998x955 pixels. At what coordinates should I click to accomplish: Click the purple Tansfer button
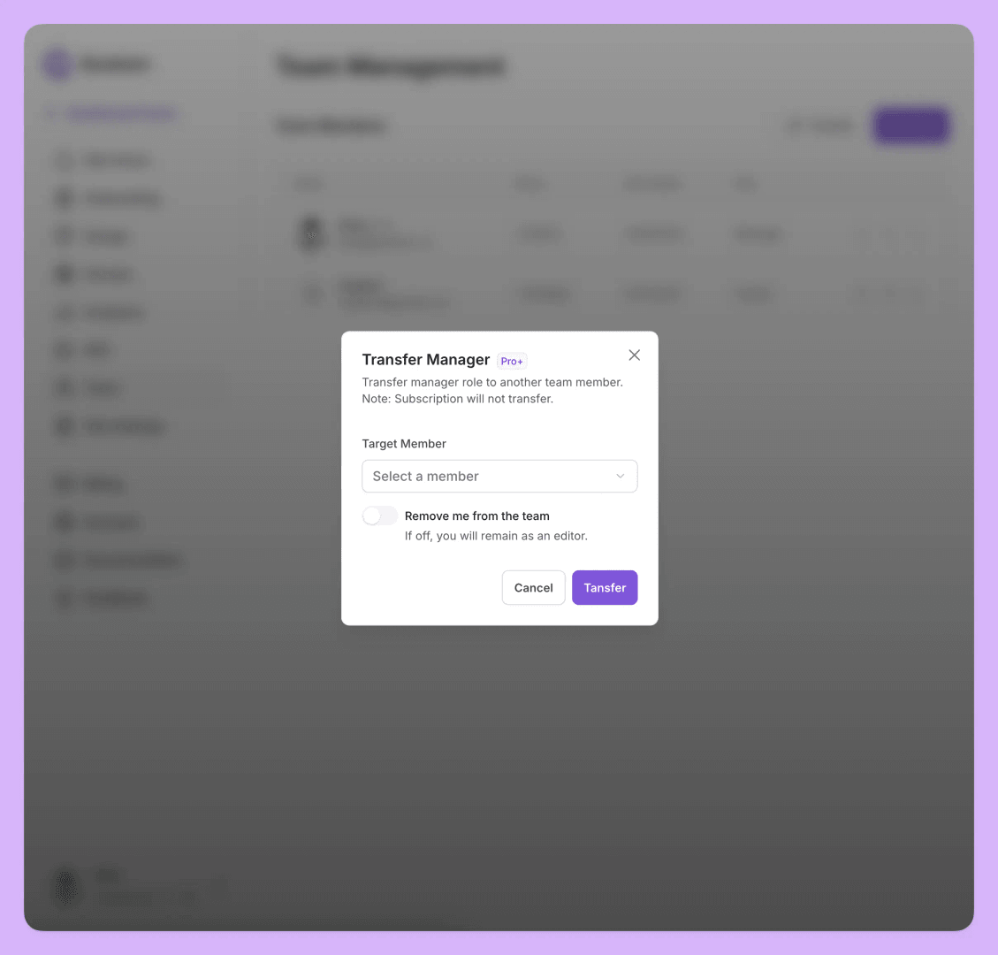point(605,587)
